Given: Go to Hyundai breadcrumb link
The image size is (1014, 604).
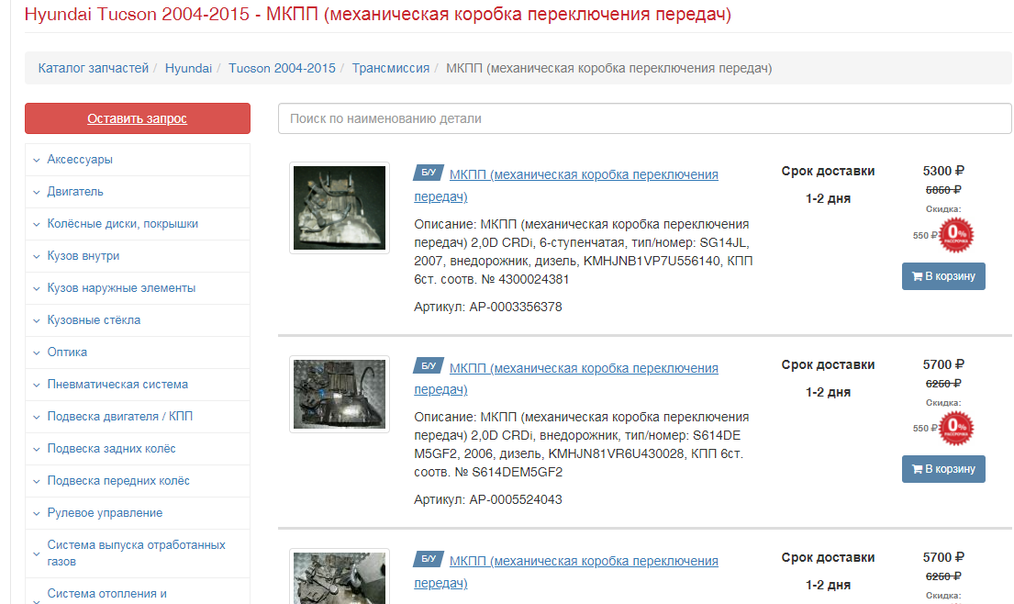Looking at the screenshot, I should tap(188, 68).
